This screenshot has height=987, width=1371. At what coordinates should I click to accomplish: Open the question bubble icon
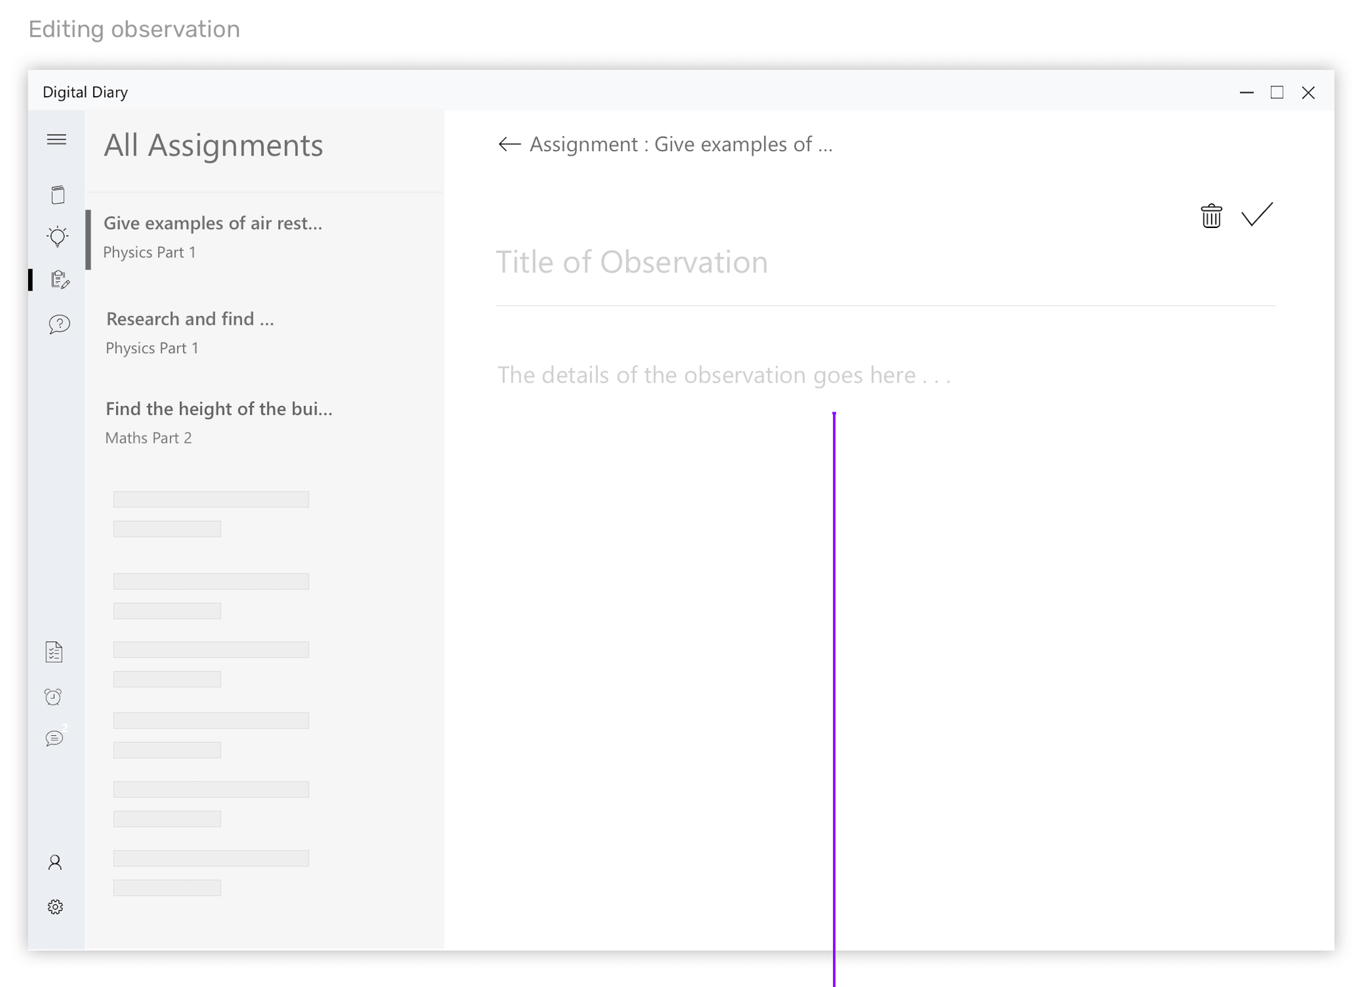59,324
